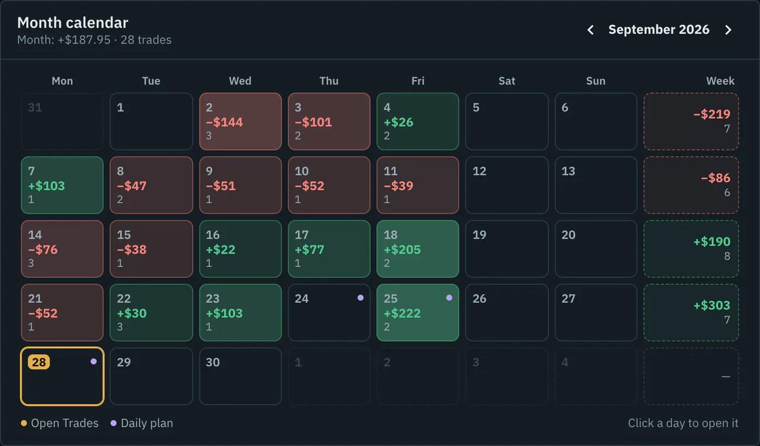
Task: Open Saturday September 5
Action: 507,122
